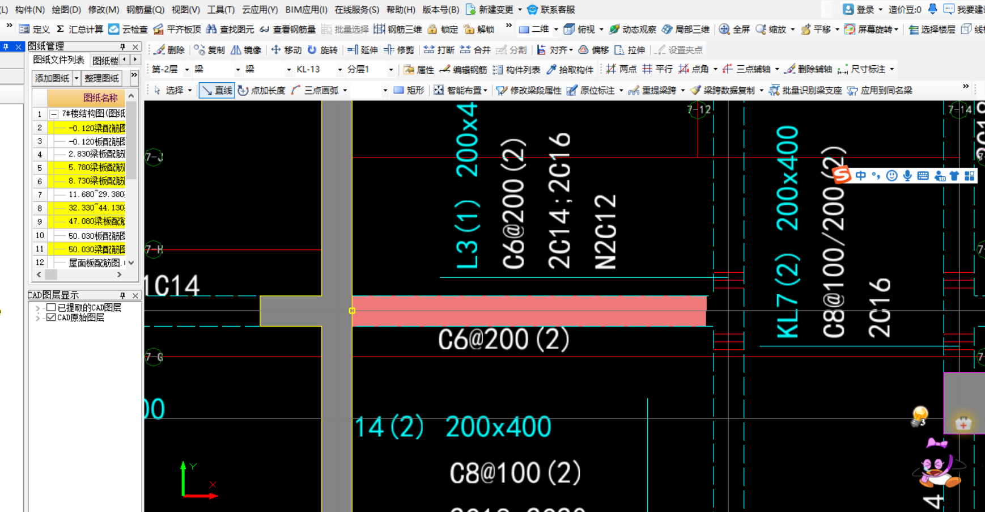Click the 打断 (break) tool
985x512 pixels.
coord(439,50)
